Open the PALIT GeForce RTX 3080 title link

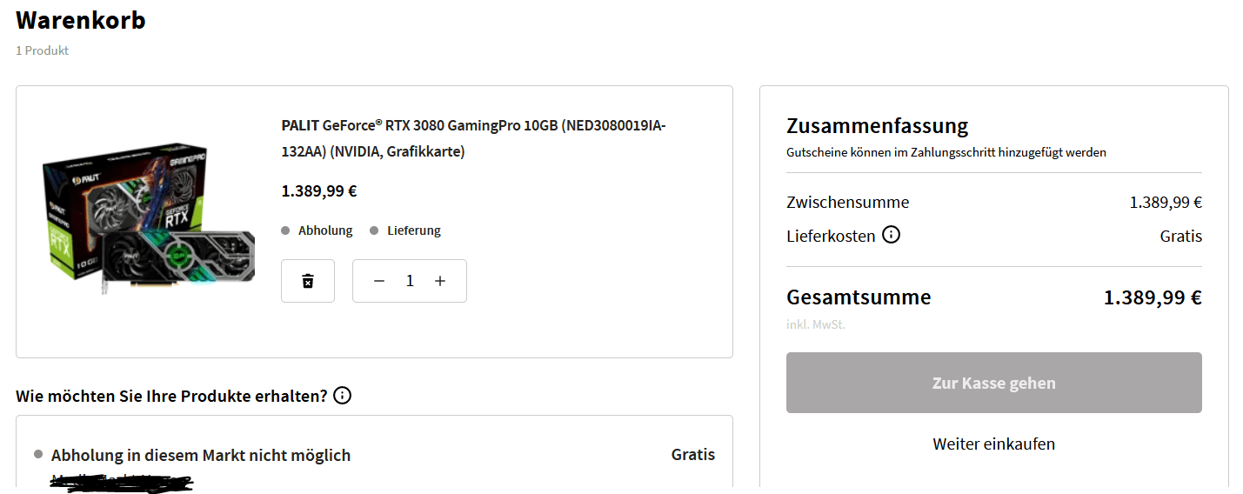[x=473, y=138]
